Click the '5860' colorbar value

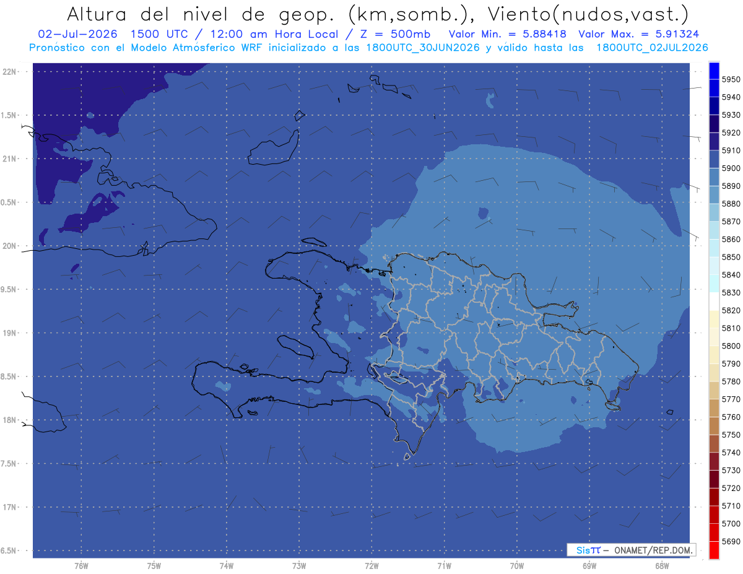pyautogui.click(x=731, y=239)
